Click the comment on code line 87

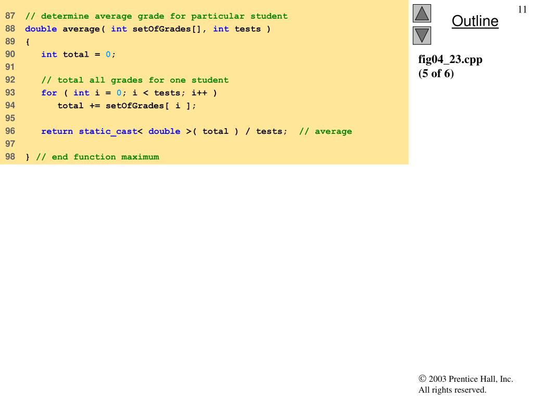pyautogui.click(x=156, y=16)
